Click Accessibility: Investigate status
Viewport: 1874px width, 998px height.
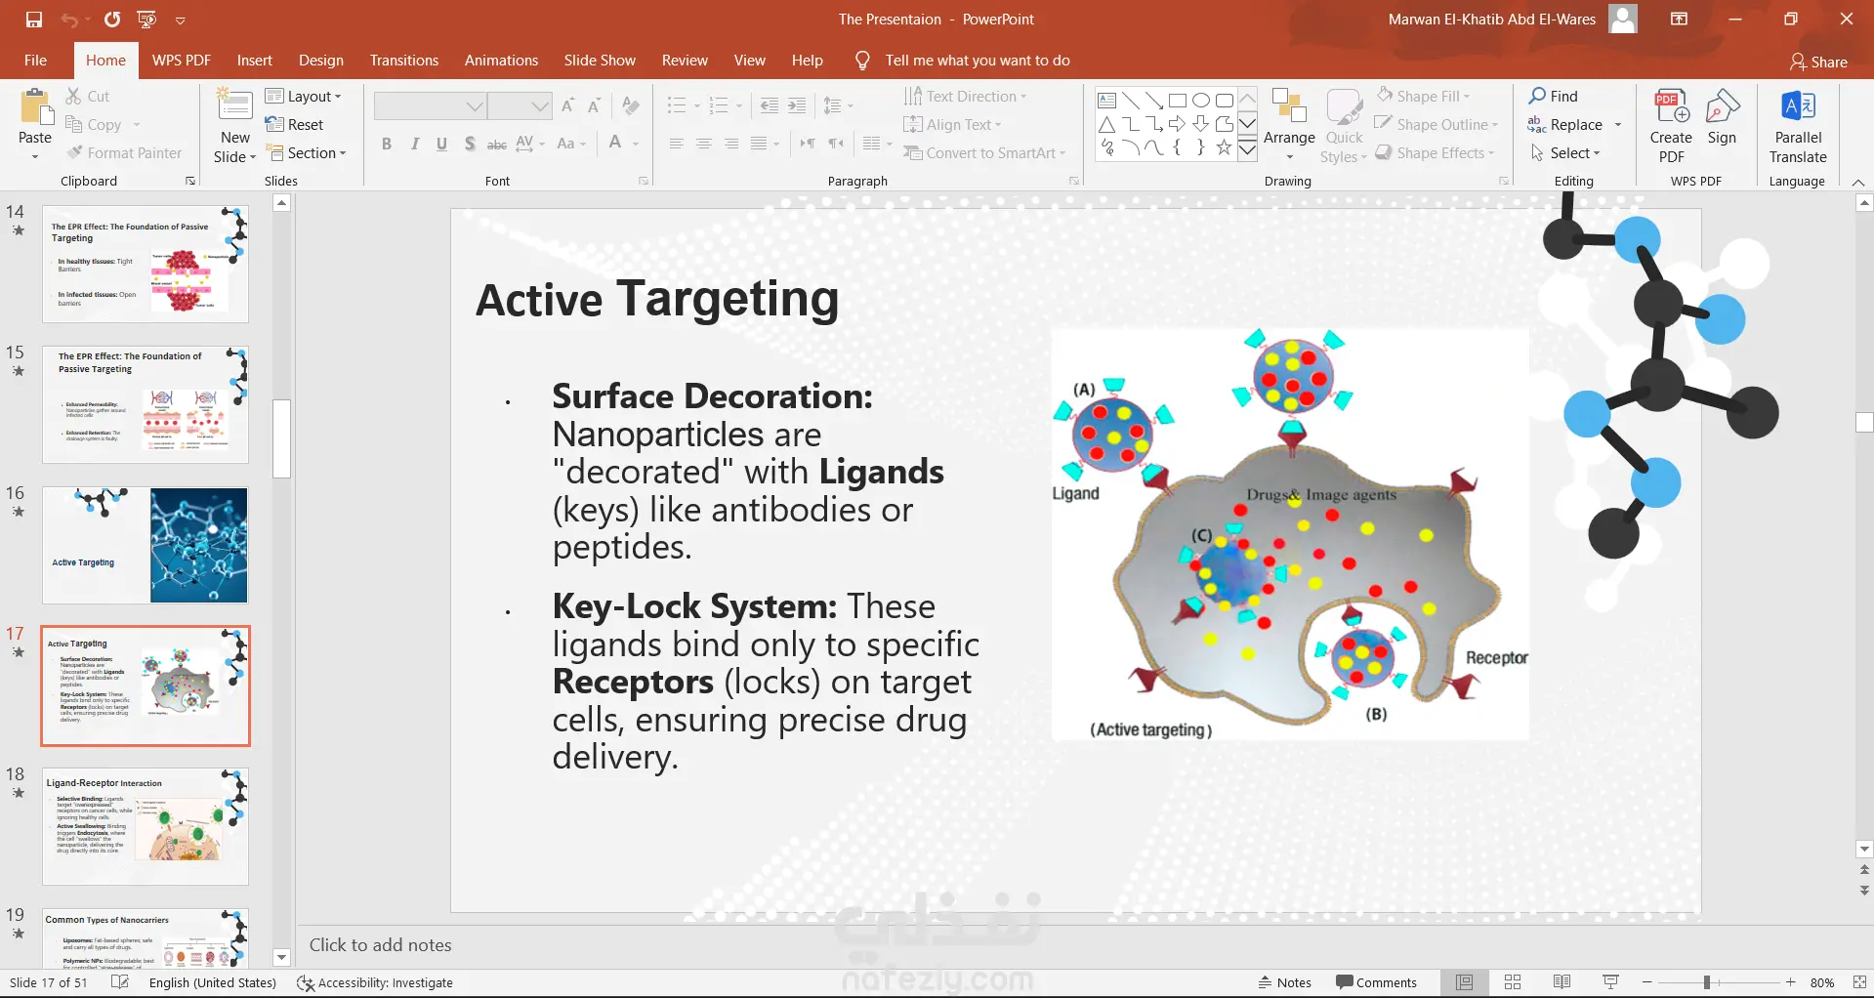click(x=375, y=982)
